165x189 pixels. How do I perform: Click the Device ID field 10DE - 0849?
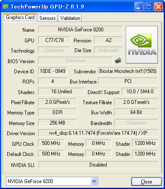(52, 71)
